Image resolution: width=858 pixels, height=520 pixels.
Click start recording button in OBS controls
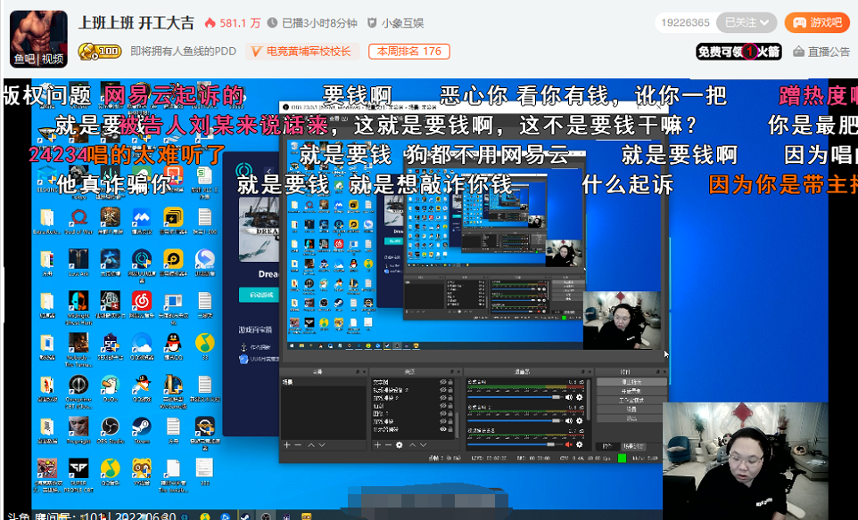[x=631, y=391]
